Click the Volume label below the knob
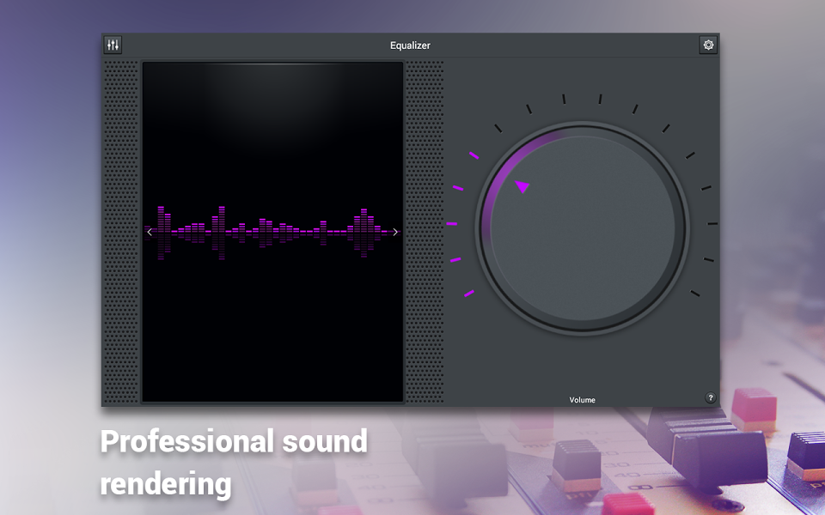825x515 pixels. [582, 400]
